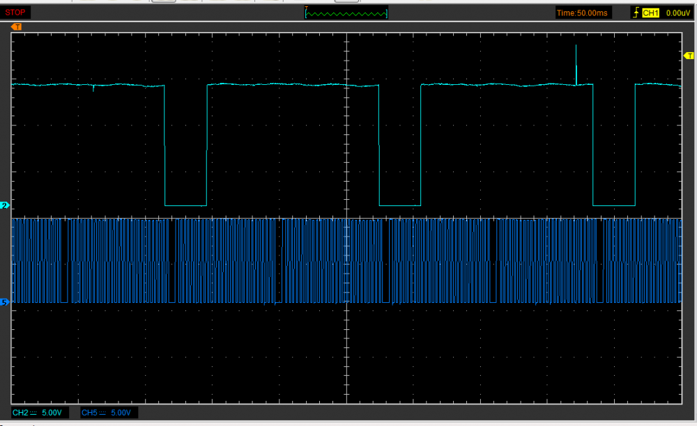The height and width of the screenshot is (426, 697).
Task: Select the CH1 trigger source label
Action: coord(650,13)
